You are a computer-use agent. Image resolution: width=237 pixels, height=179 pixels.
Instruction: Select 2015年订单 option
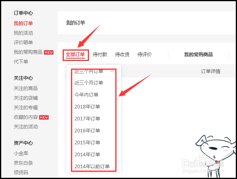point(87,142)
